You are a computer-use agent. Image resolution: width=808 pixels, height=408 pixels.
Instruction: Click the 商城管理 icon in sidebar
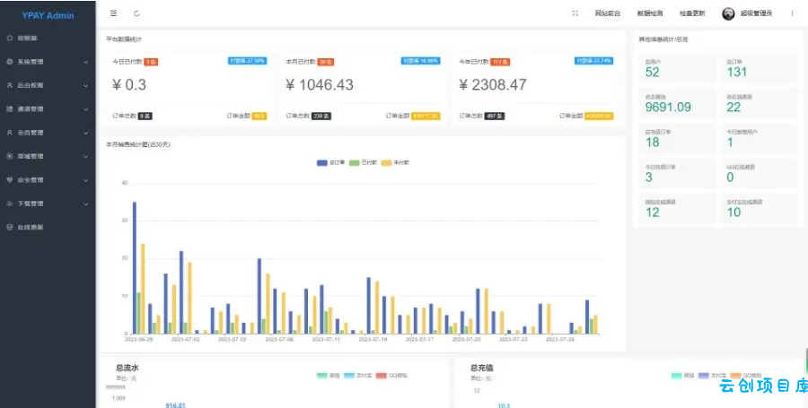[x=10, y=156]
